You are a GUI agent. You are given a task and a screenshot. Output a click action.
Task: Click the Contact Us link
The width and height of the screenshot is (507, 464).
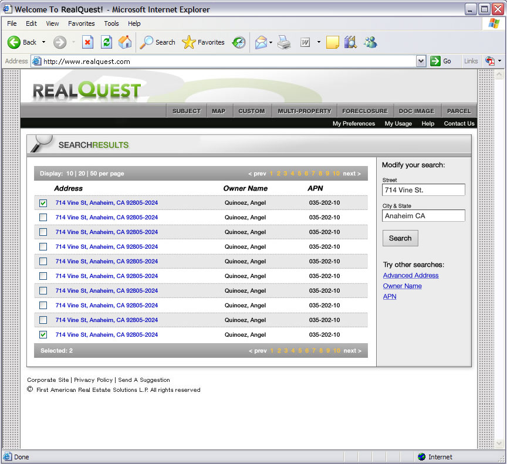459,123
